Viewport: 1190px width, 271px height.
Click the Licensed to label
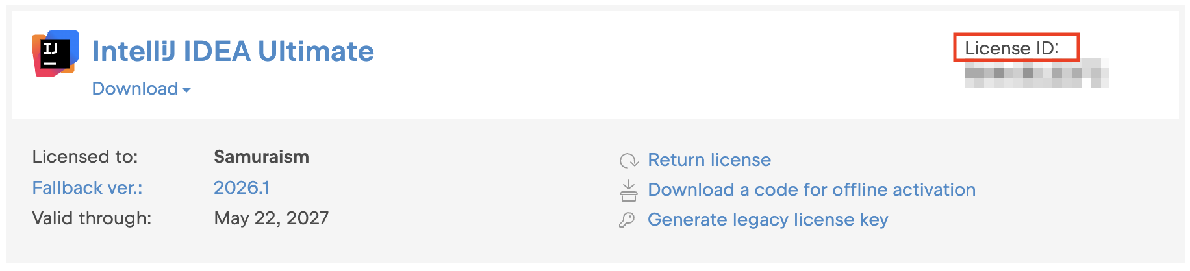point(85,157)
